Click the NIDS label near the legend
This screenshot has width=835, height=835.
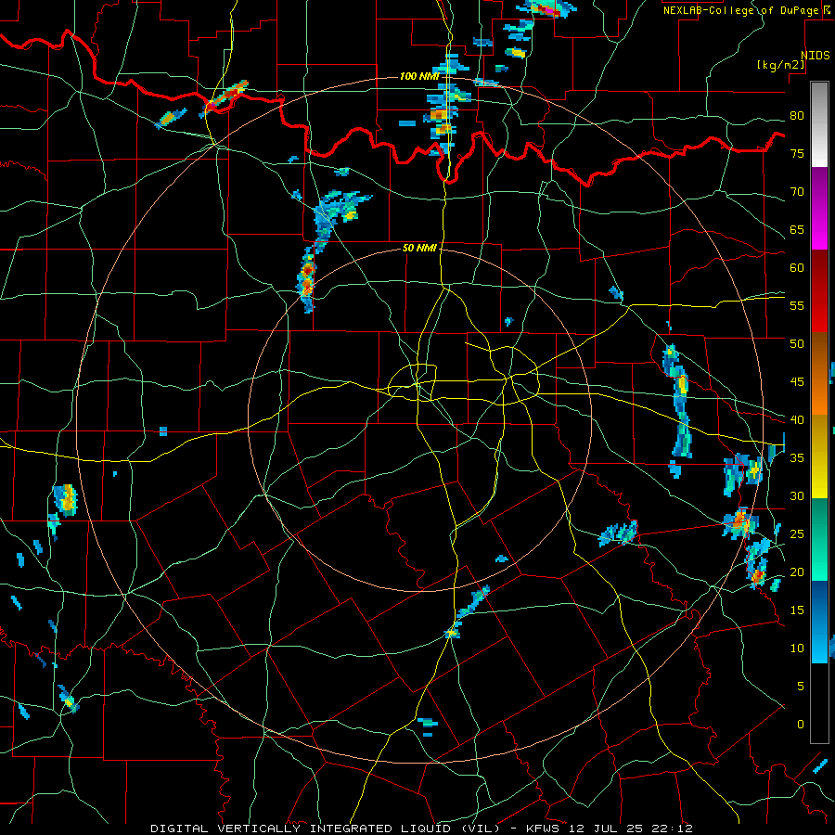tap(815, 56)
